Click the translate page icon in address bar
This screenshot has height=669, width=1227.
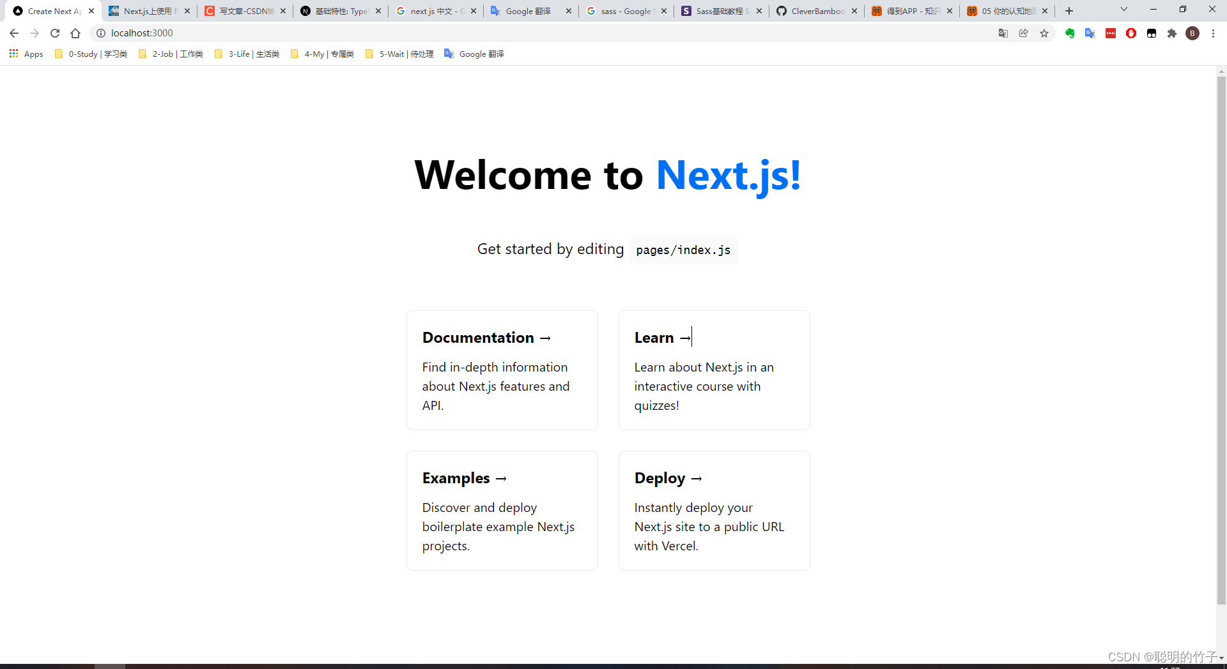click(1003, 33)
